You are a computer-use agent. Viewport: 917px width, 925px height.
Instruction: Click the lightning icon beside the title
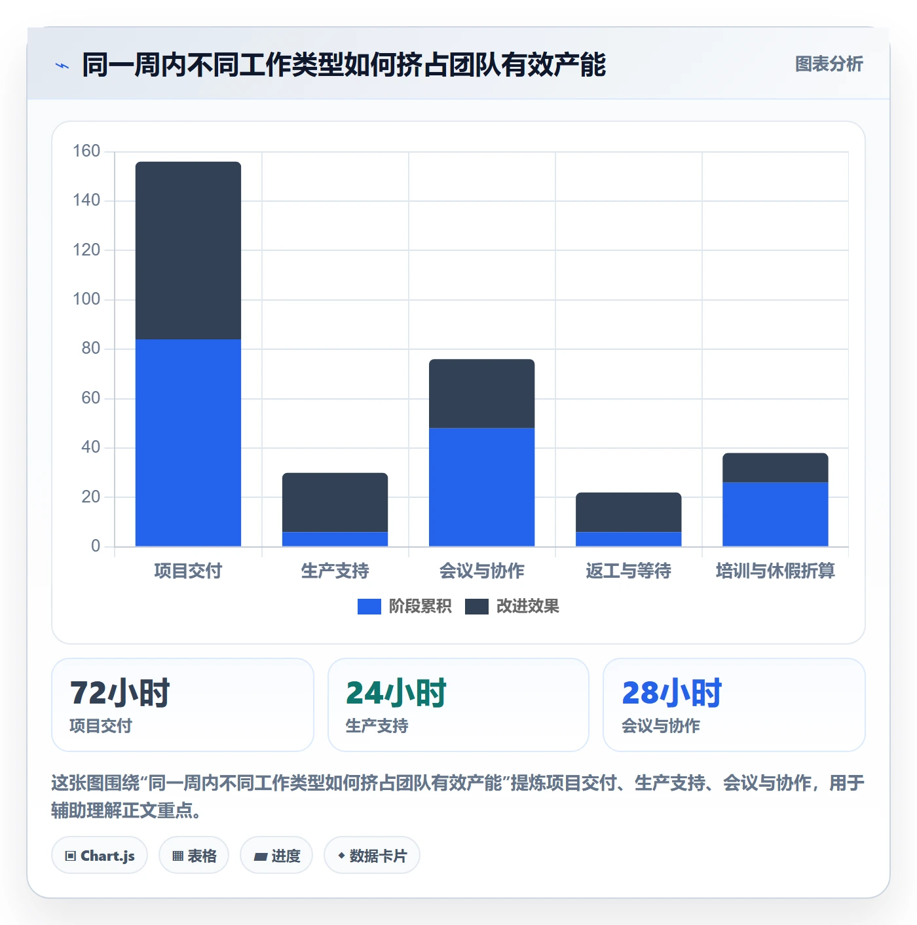62,66
